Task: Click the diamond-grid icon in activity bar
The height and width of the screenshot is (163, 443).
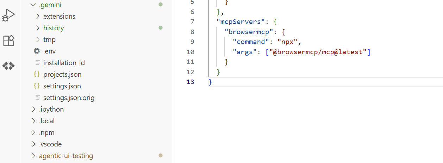Action: click(x=8, y=66)
